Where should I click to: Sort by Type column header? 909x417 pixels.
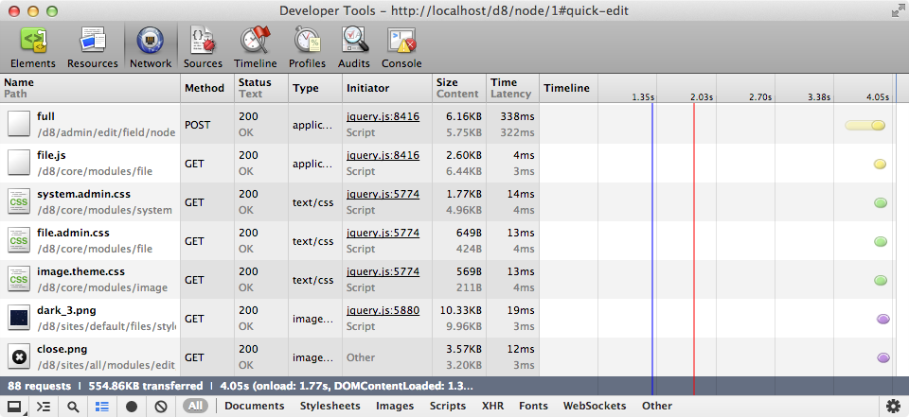pos(315,88)
